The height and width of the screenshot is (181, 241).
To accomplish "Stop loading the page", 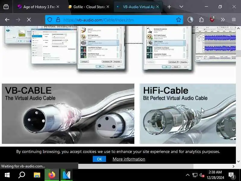I will point(29,20).
